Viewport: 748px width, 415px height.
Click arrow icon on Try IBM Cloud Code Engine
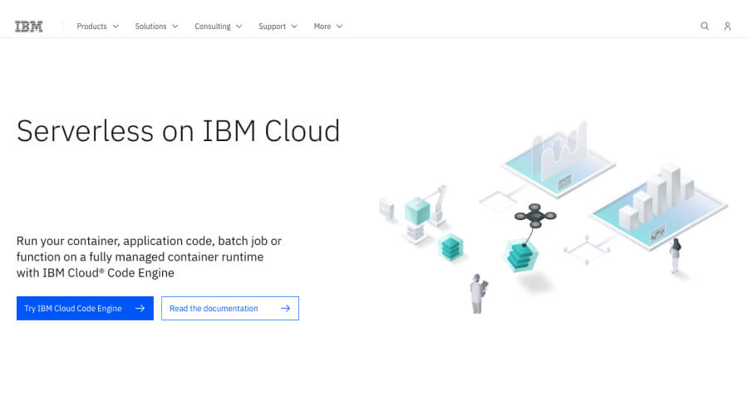click(140, 308)
